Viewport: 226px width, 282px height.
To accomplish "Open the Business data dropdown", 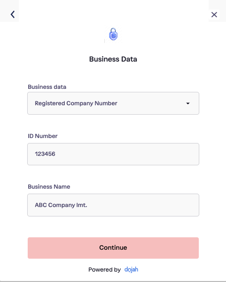I will click(x=113, y=103).
